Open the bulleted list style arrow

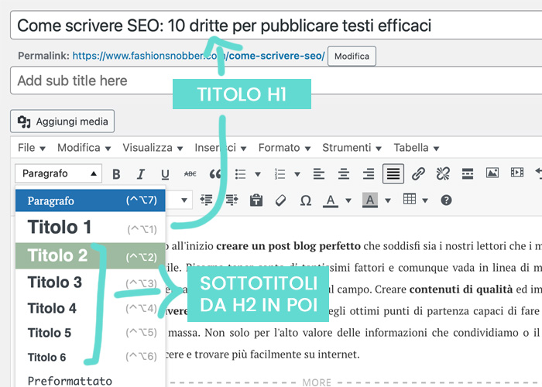click(258, 174)
